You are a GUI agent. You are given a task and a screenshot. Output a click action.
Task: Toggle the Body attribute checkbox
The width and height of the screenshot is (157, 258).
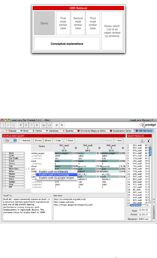point(4,153)
